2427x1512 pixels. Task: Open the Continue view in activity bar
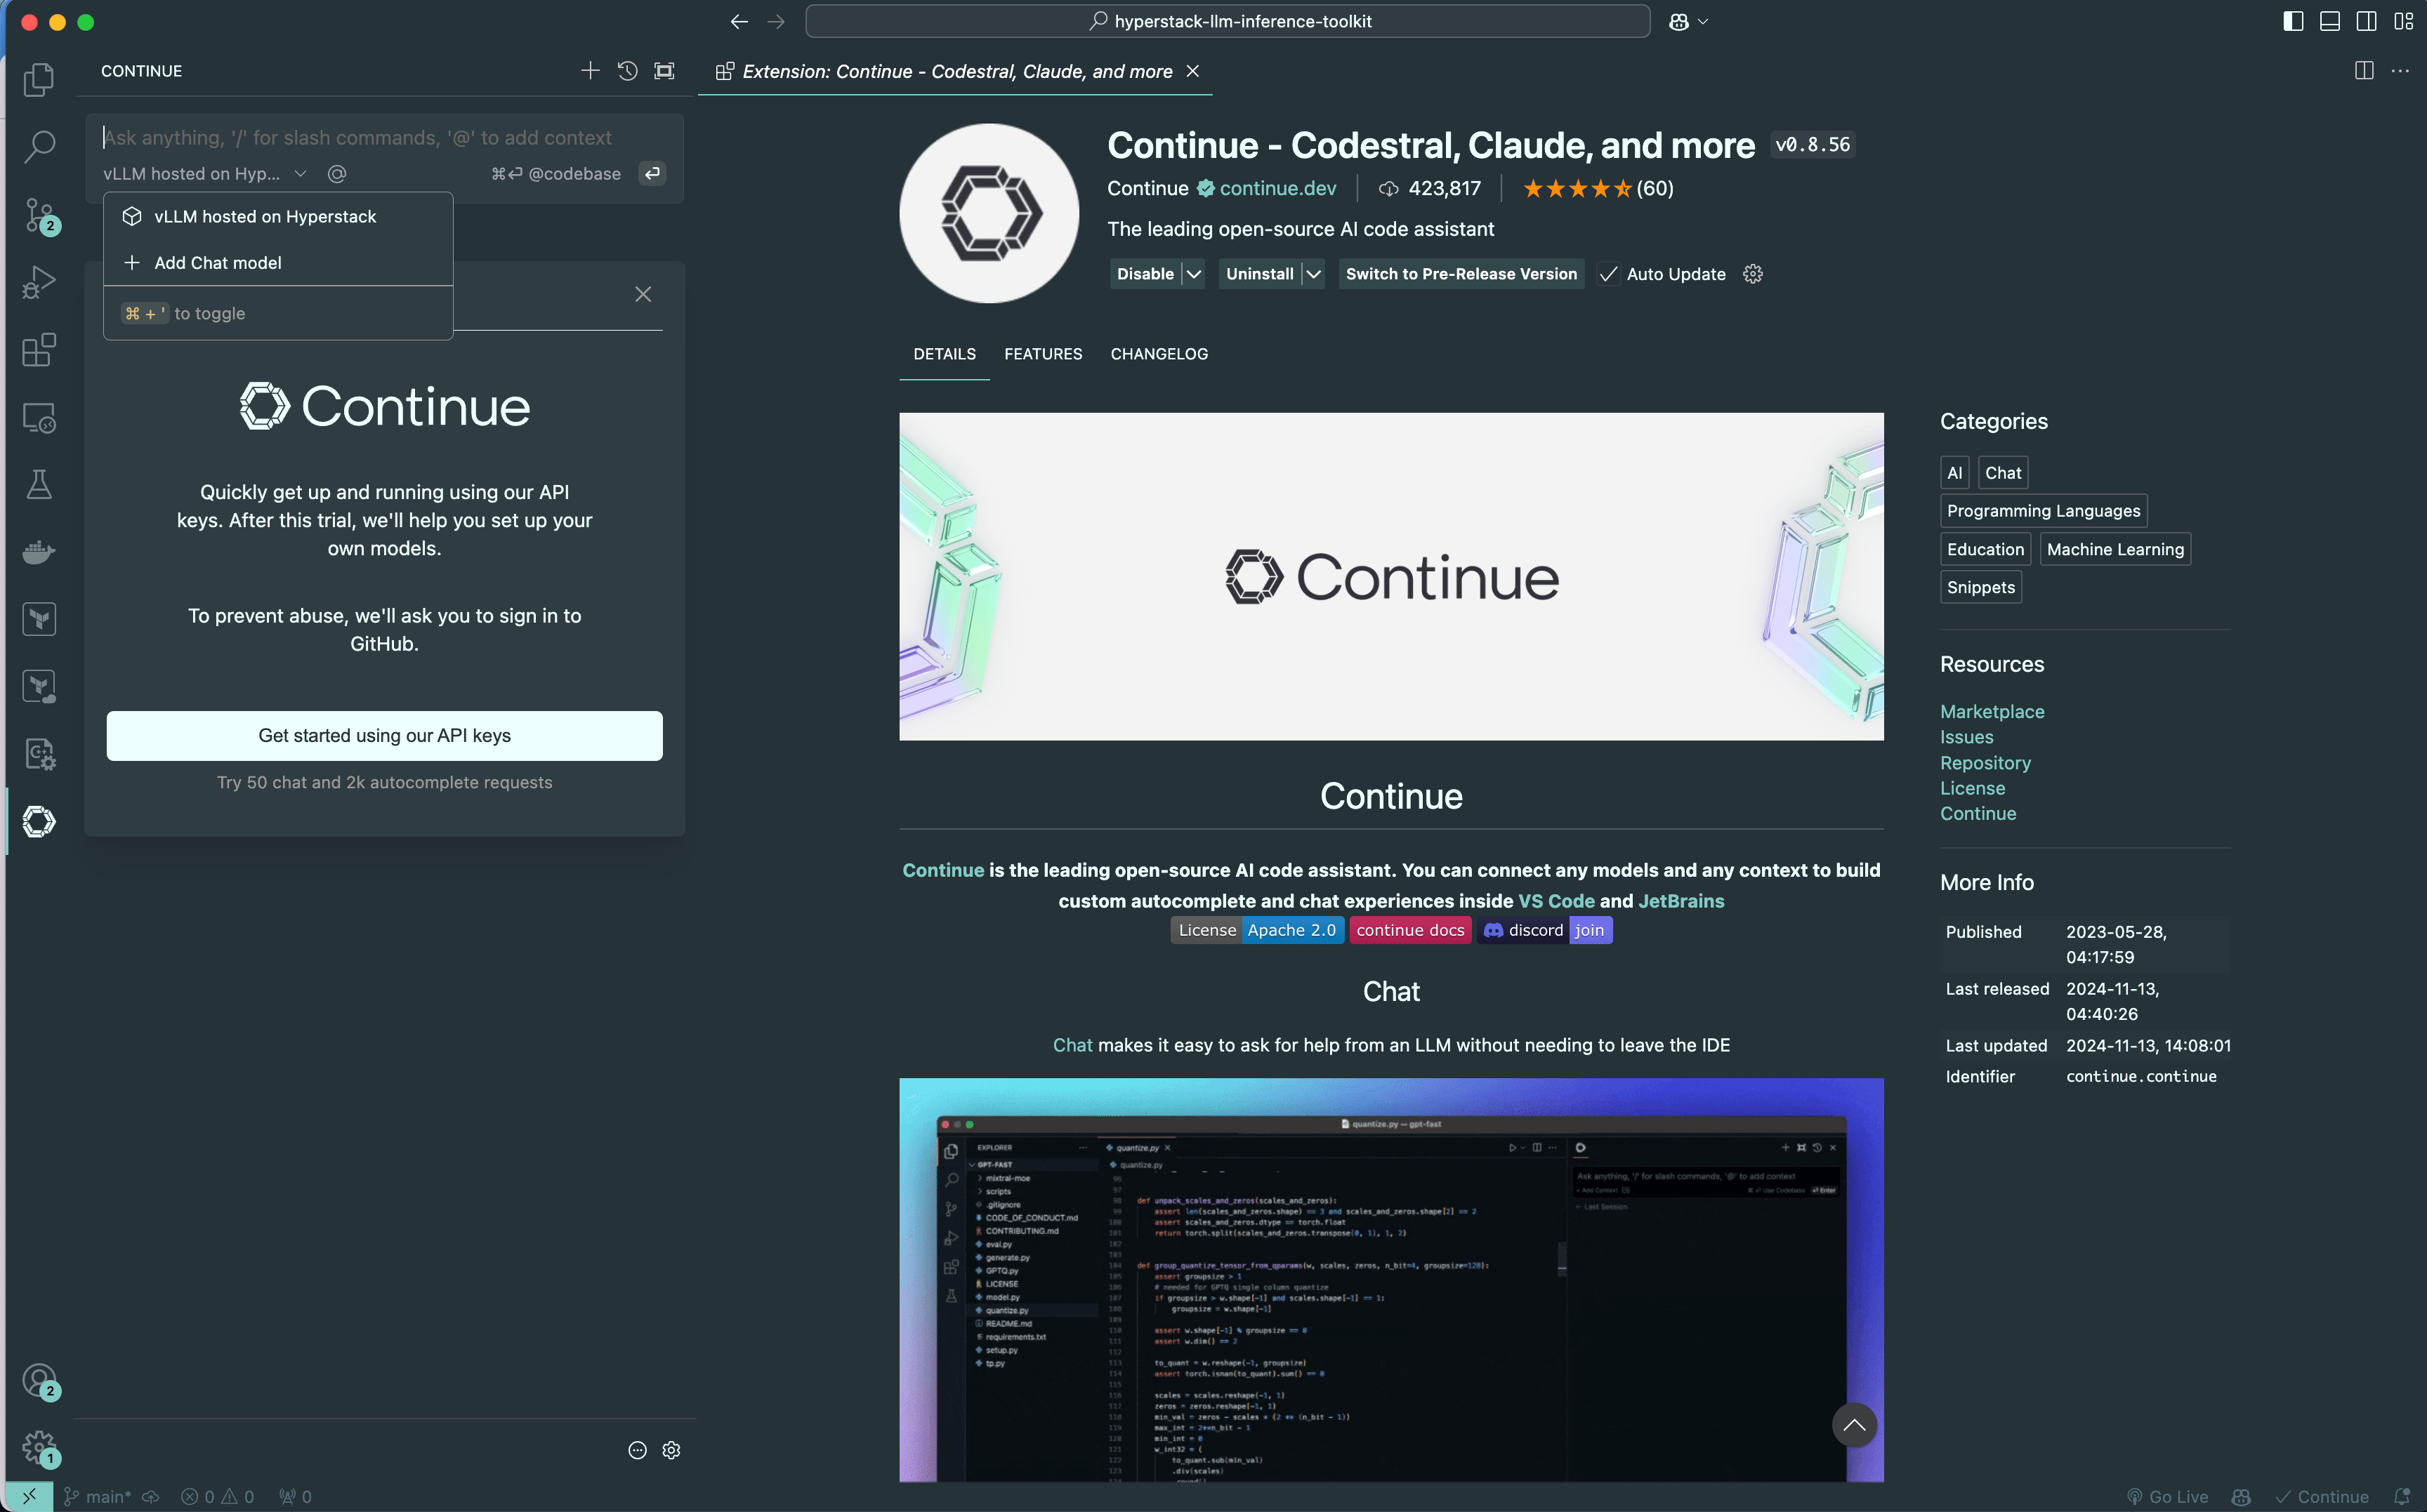pos(39,821)
